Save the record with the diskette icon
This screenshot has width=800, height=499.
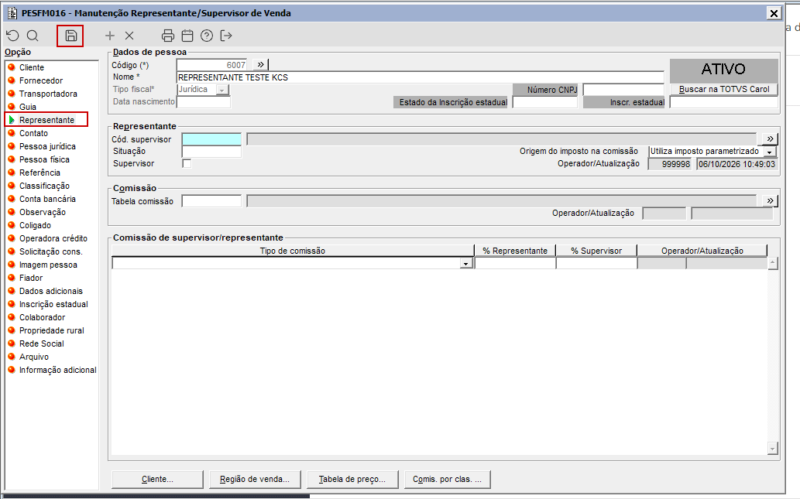pos(71,36)
